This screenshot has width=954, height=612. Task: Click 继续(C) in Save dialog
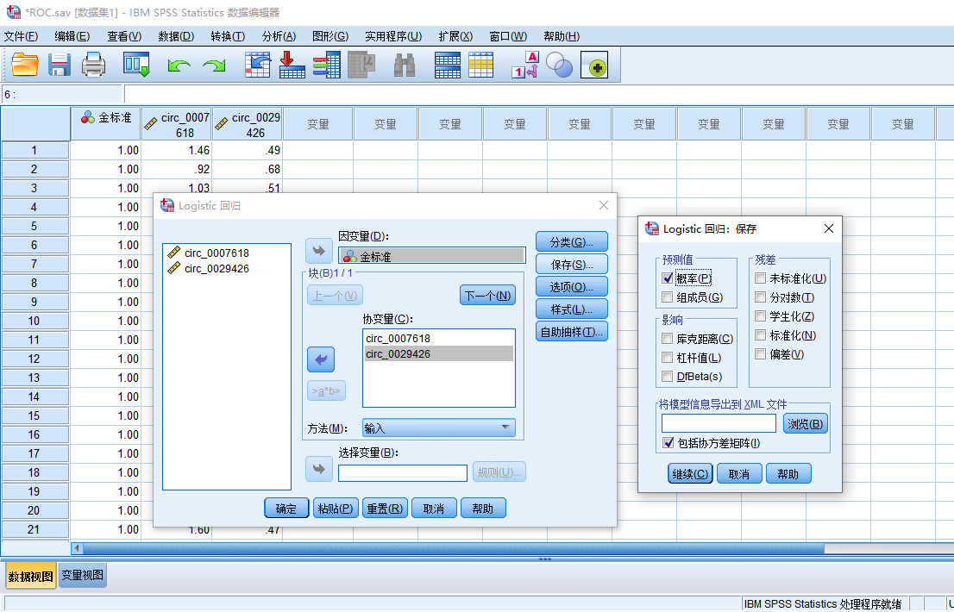tap(690, 473)
